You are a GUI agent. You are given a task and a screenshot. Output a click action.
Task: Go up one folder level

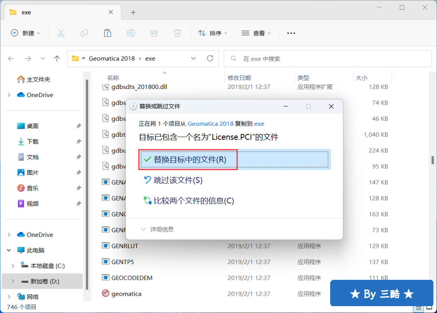pyautogui.click(x=57, y=59)
